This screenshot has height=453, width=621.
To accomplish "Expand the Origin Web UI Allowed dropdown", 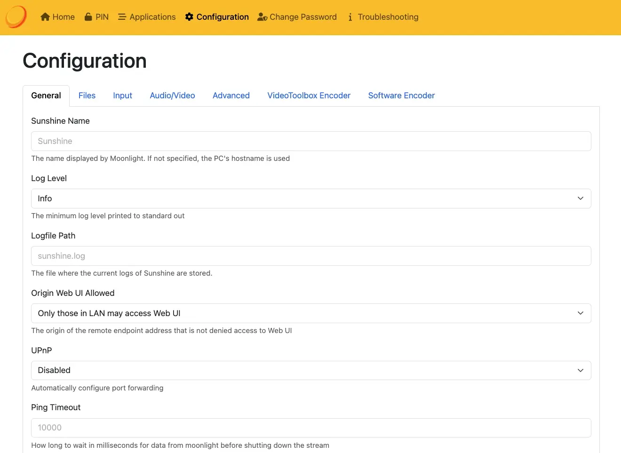I will click(310, 313).
